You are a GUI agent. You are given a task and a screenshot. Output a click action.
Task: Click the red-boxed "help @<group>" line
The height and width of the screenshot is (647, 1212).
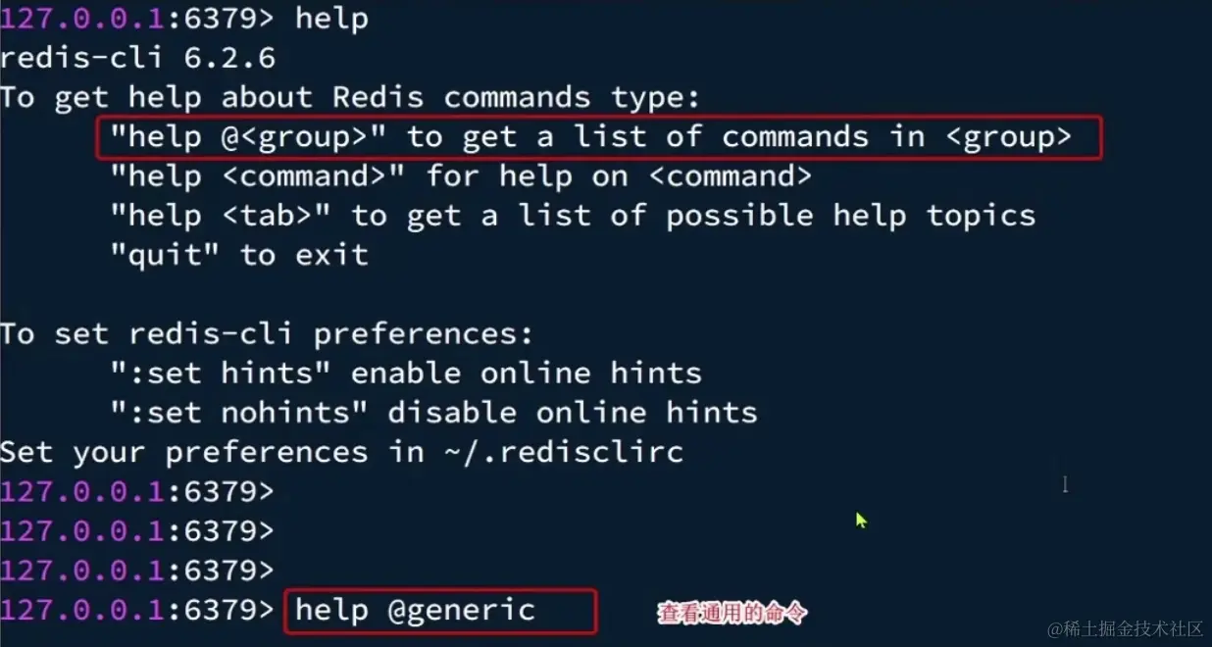(x=599, y=137)
